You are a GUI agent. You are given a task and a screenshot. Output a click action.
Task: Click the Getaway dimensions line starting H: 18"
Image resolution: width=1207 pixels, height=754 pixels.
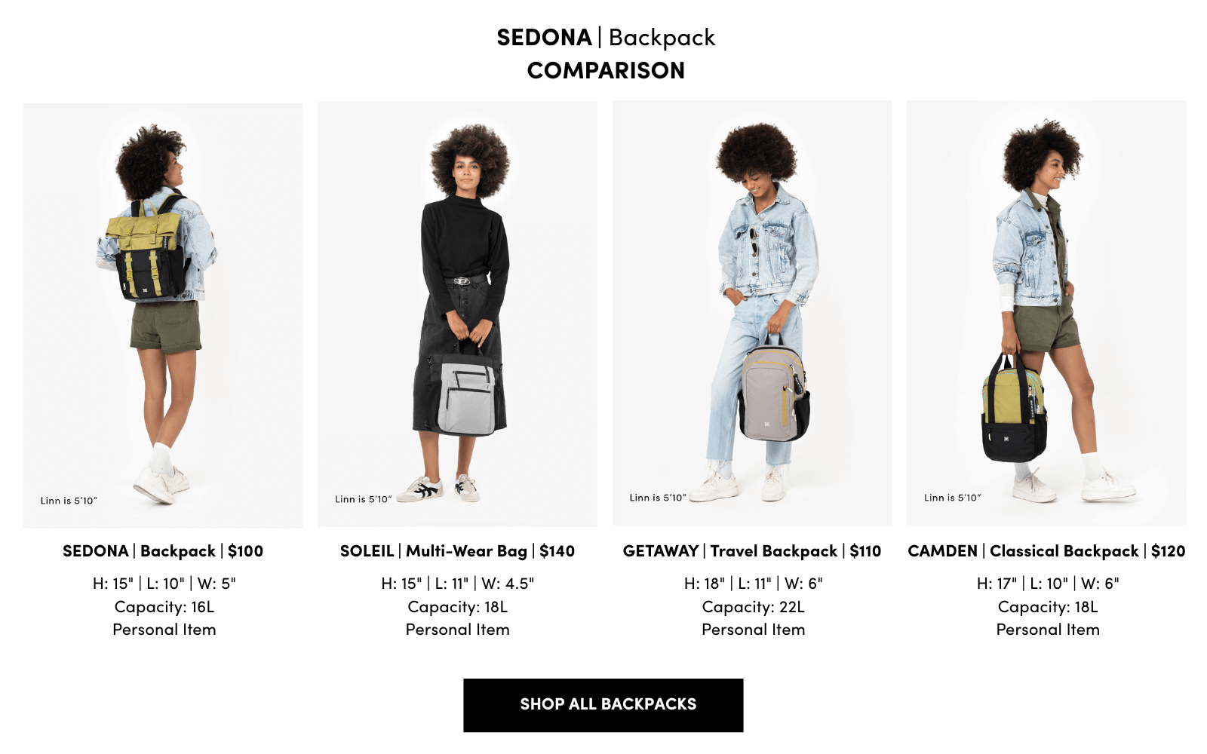[753, 584]
